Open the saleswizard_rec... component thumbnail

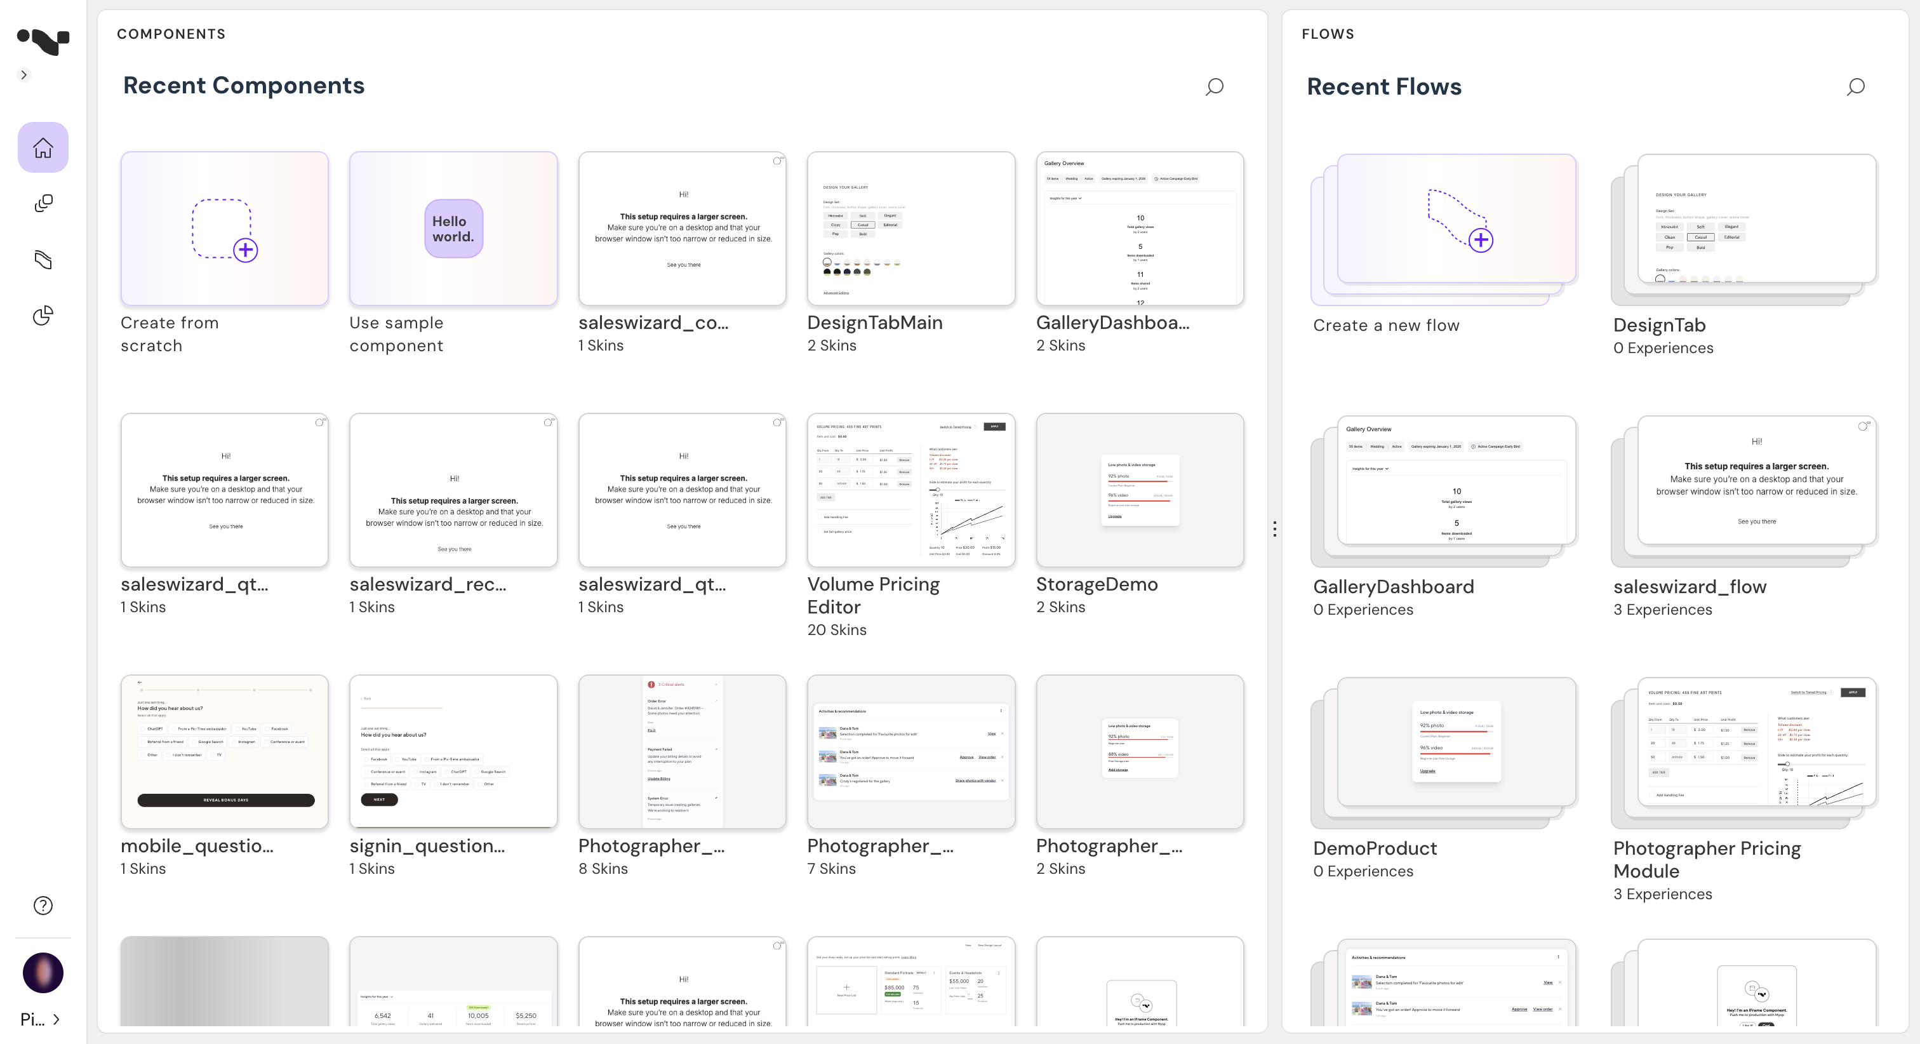453,490
